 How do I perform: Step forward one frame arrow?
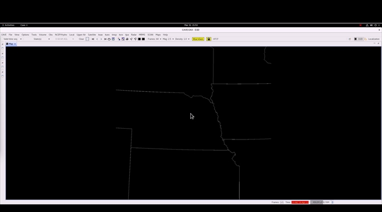[101, 39]
